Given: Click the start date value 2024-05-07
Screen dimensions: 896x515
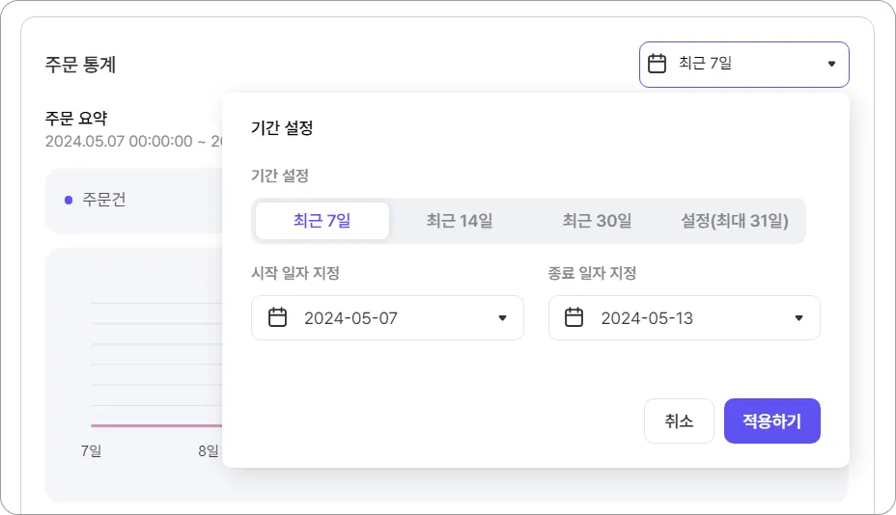Looking at the screenshot, I should (x=350, y=318).
